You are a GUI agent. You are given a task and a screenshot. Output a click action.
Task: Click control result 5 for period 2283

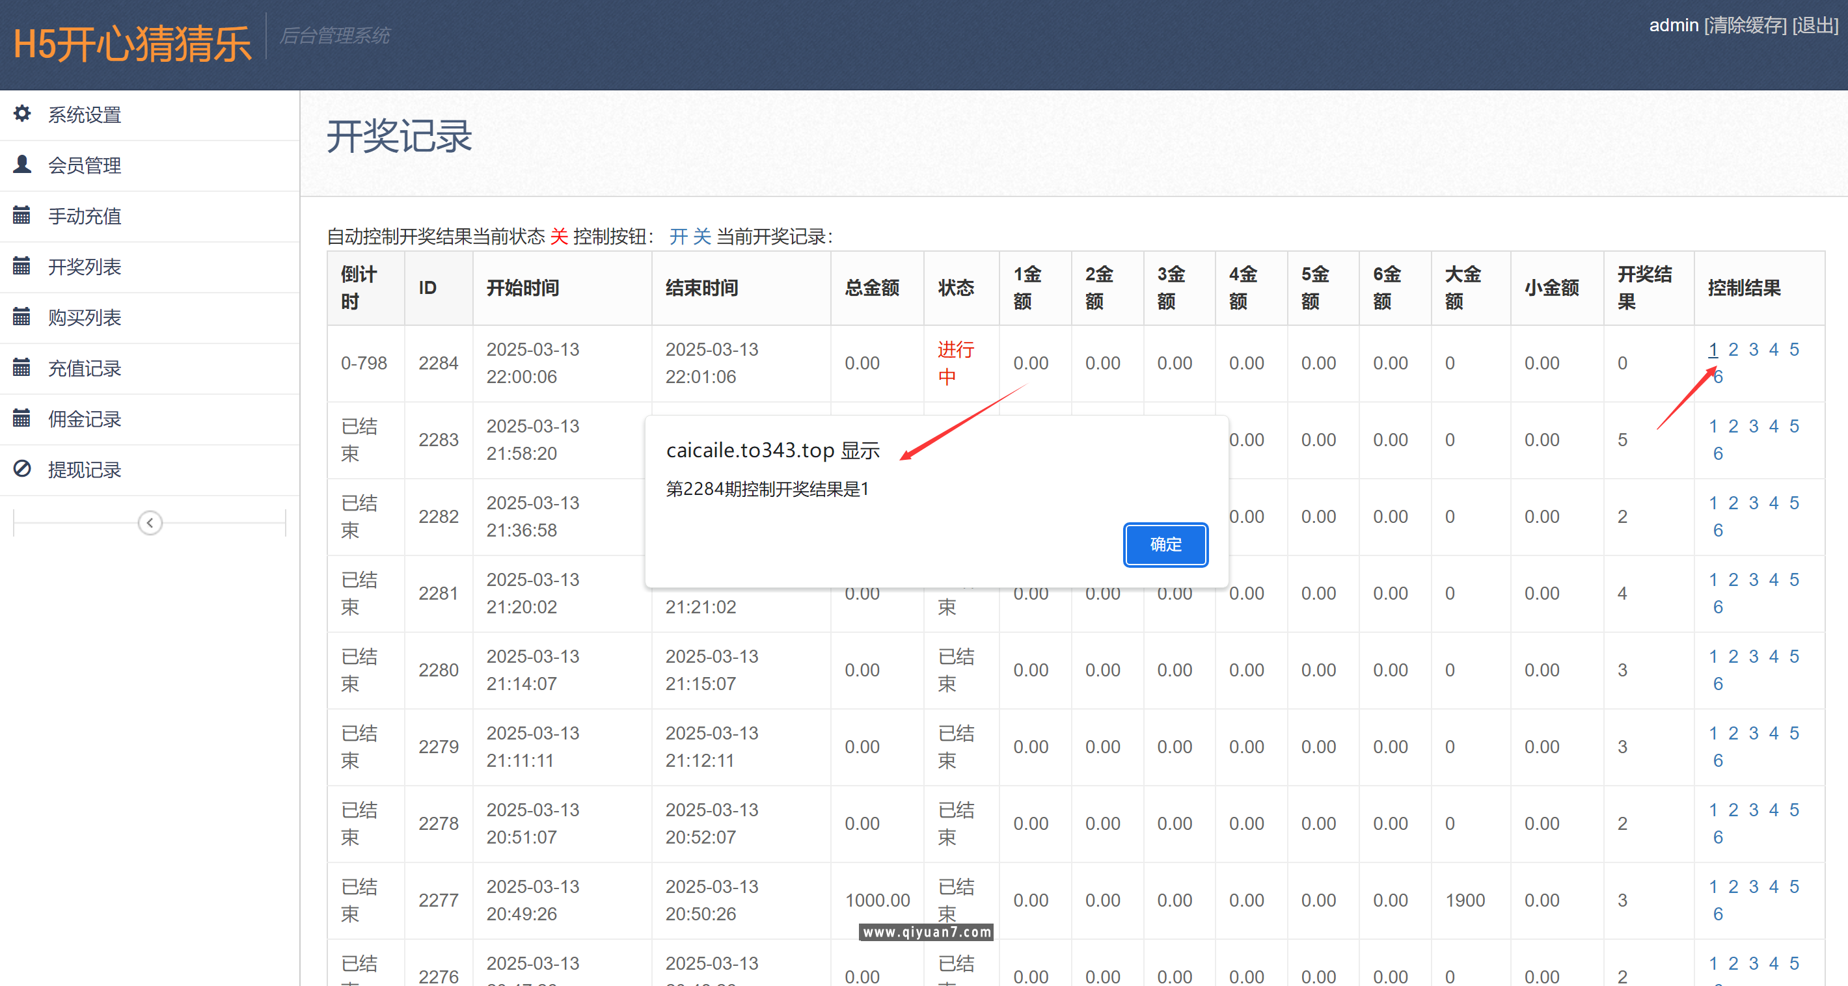tap(1795, 426)
